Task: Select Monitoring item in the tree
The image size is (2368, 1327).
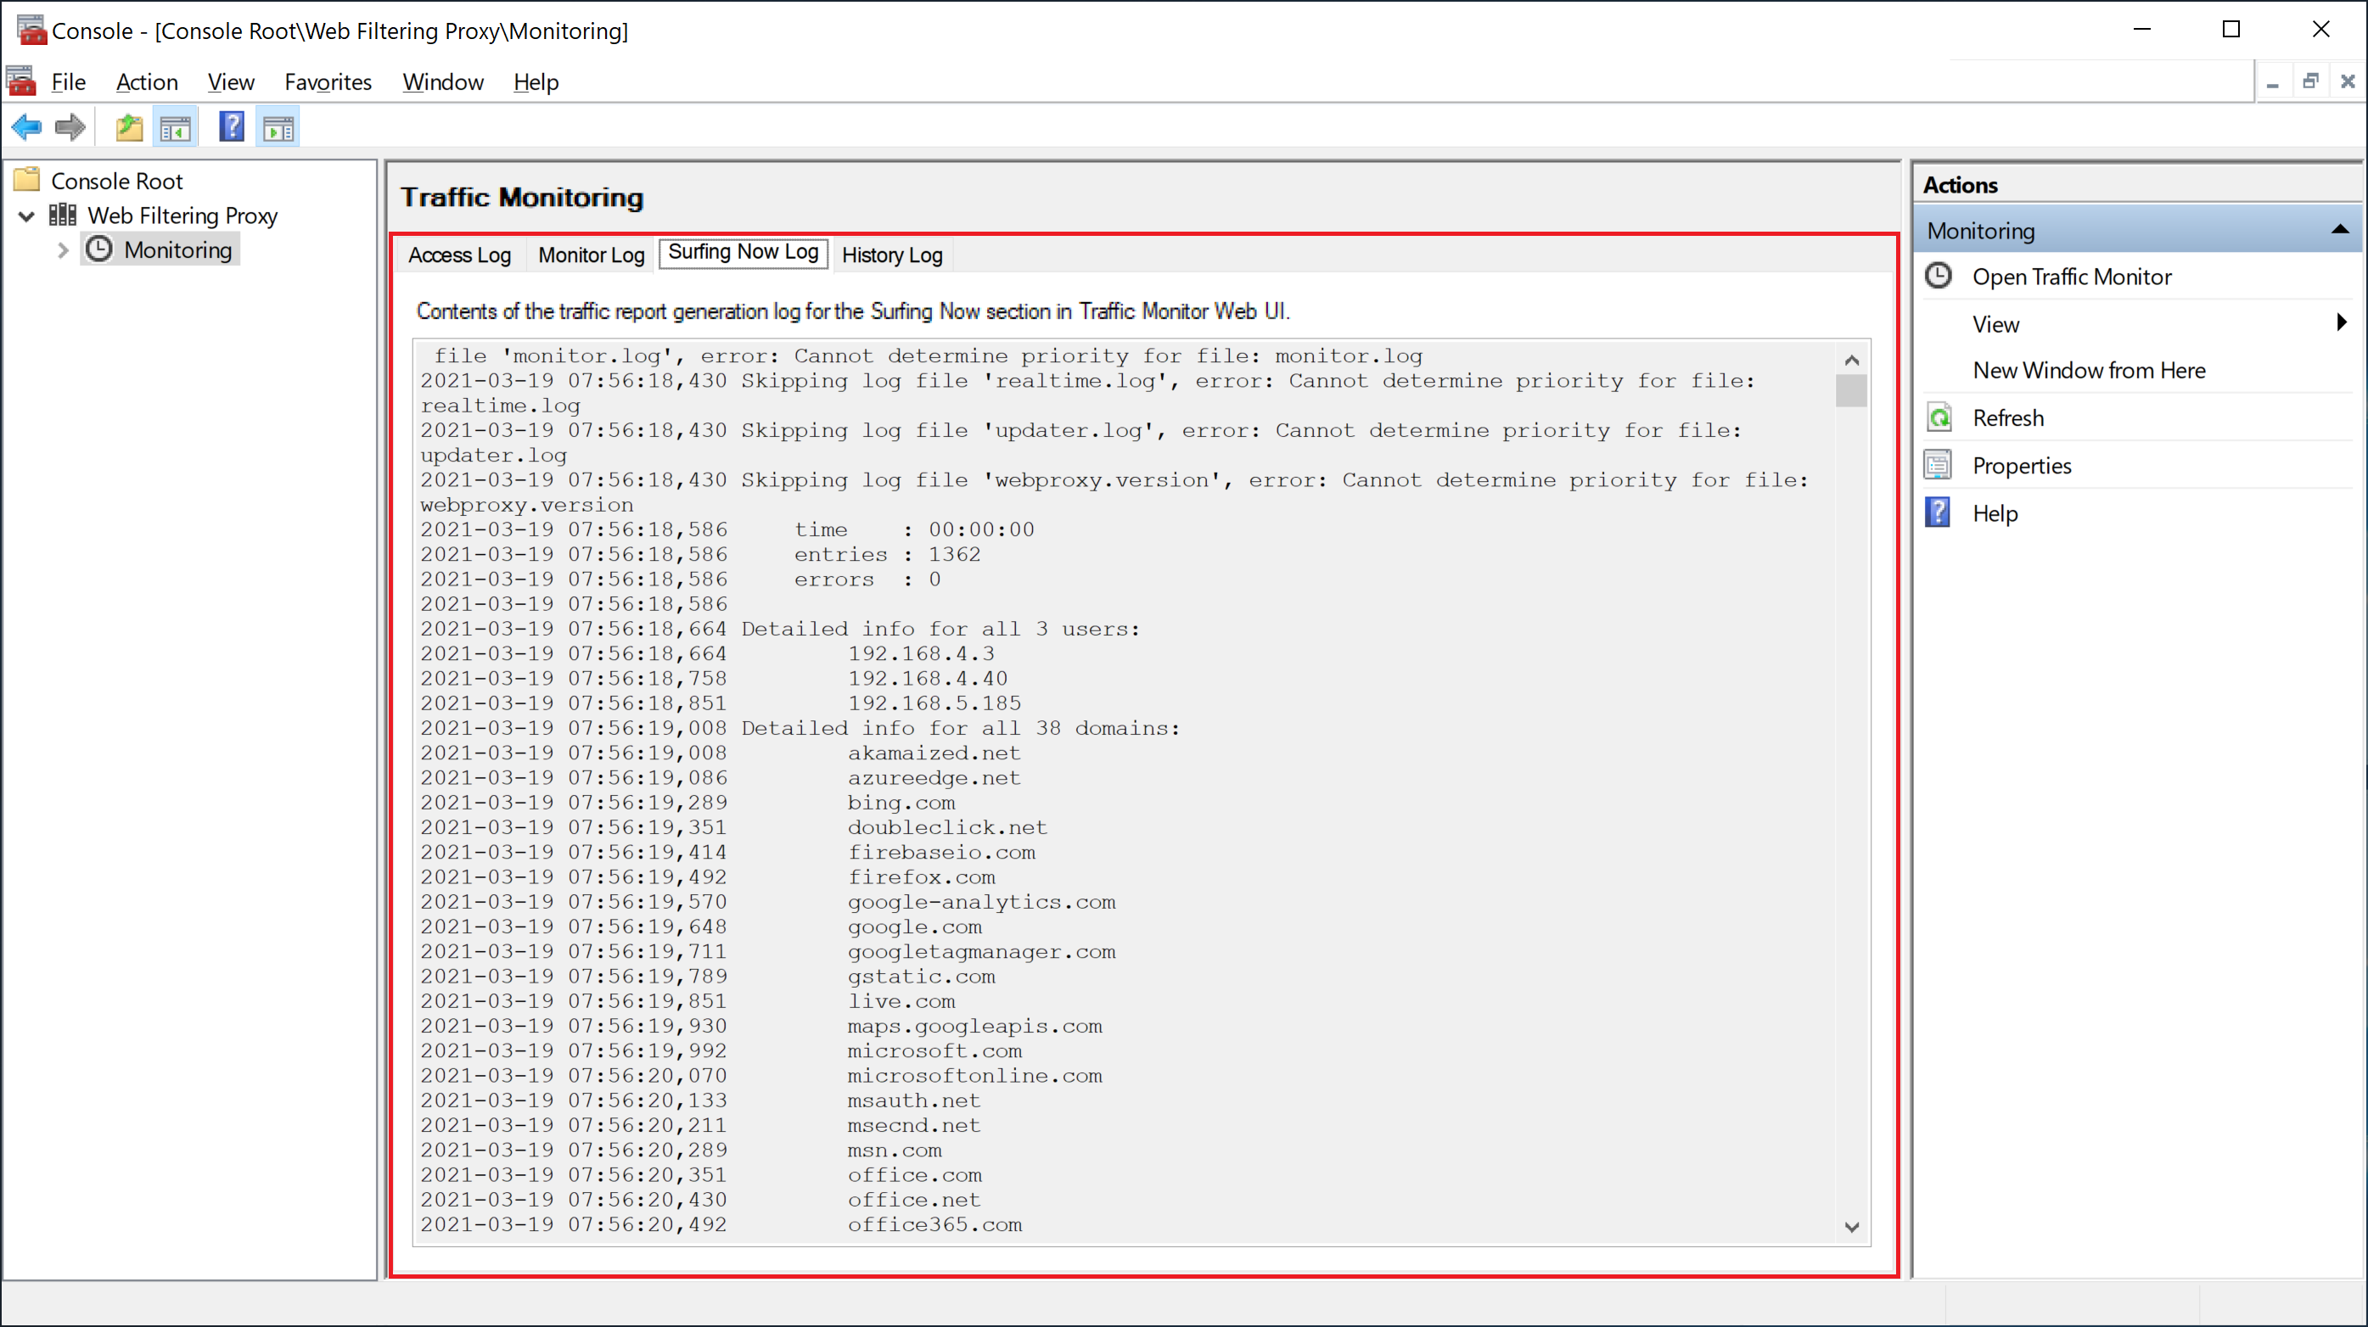Action: click(177, 250)
